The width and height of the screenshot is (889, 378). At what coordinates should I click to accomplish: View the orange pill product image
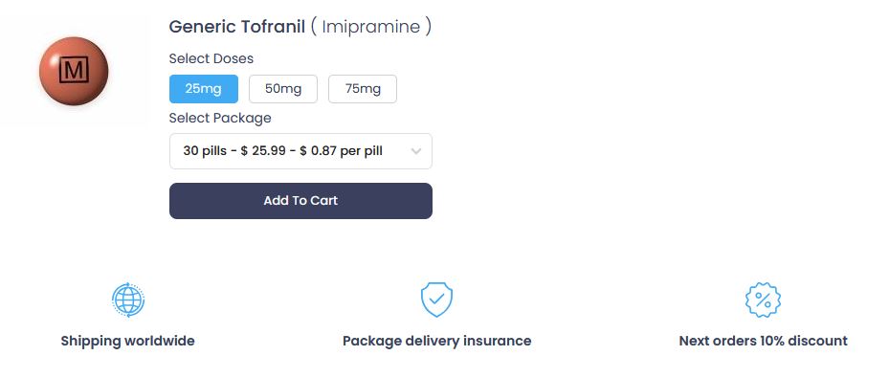tap(74, 71)
